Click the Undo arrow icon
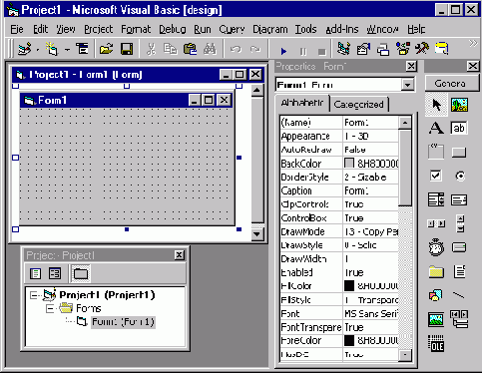This screenshot has width=482, height=373. click(236, 49)
